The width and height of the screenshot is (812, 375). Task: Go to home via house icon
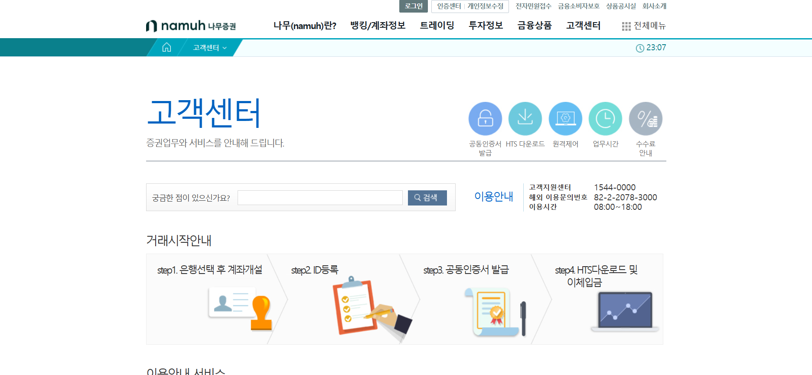click(x=166, y=47)
